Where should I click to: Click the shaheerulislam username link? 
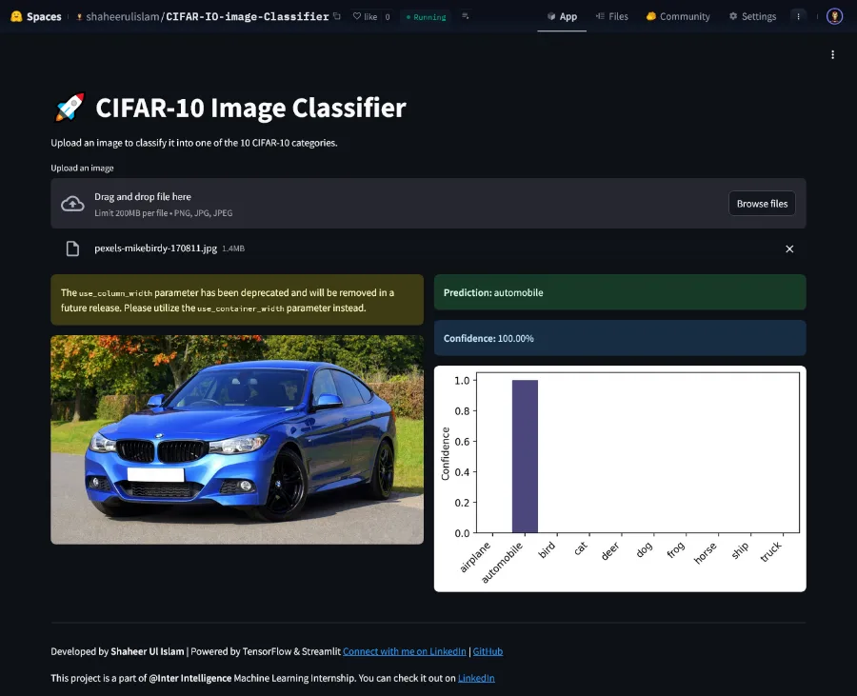tap(123, 16)
